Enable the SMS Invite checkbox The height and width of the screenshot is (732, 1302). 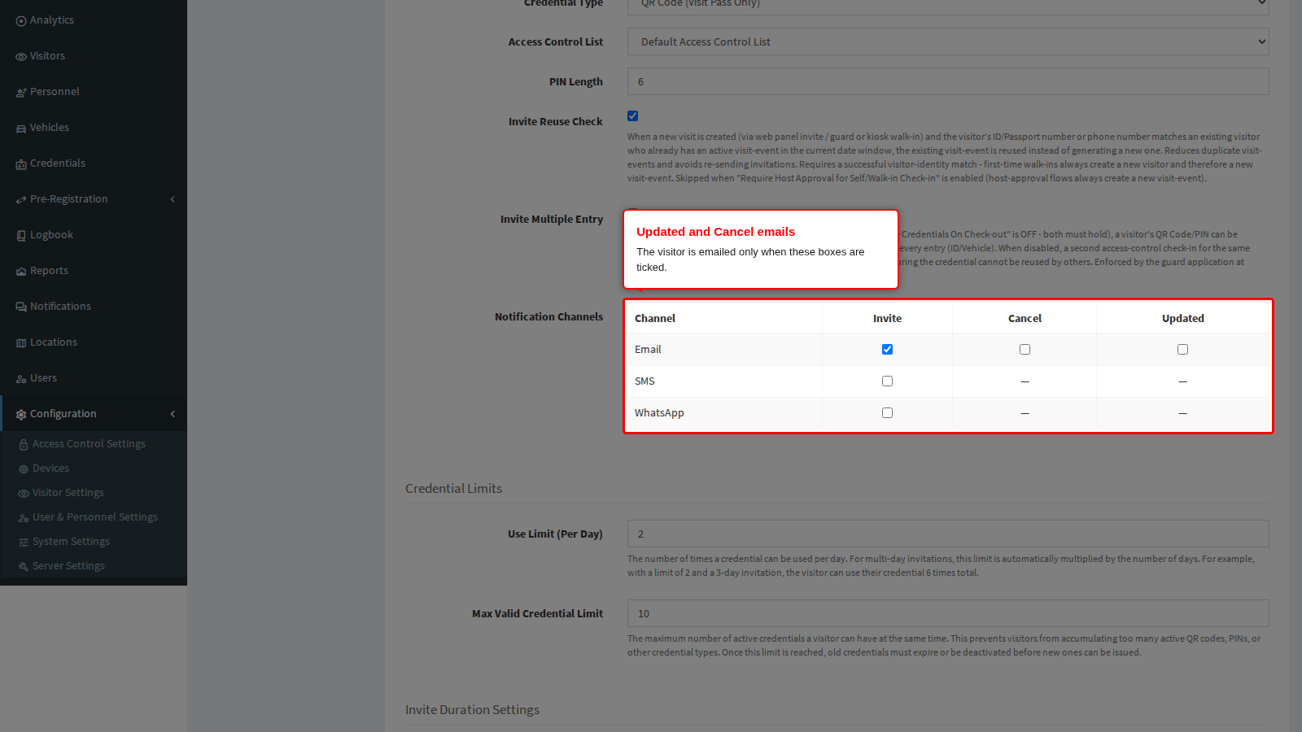point(887,381)
